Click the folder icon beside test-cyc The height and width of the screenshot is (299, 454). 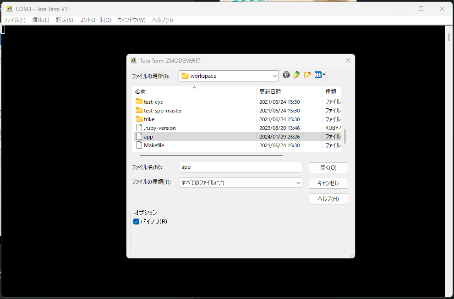click(x=140, y=101)
